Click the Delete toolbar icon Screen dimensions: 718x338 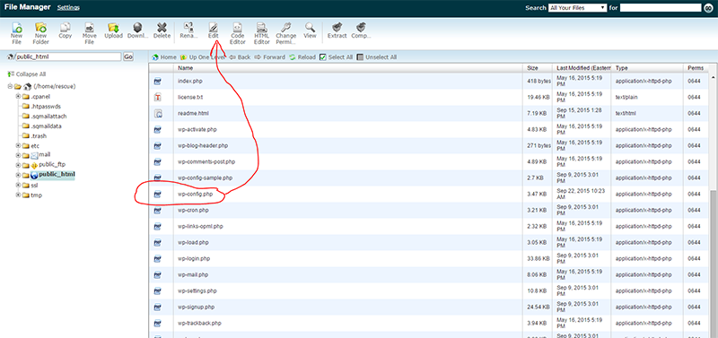162,28
